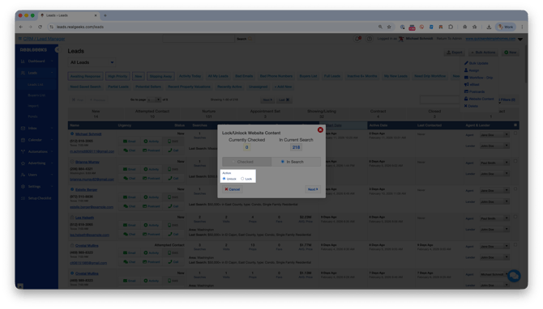Select Michael Schmidt's row checkbox
This screenshot has width=543, height=309.
click(515, 133)
